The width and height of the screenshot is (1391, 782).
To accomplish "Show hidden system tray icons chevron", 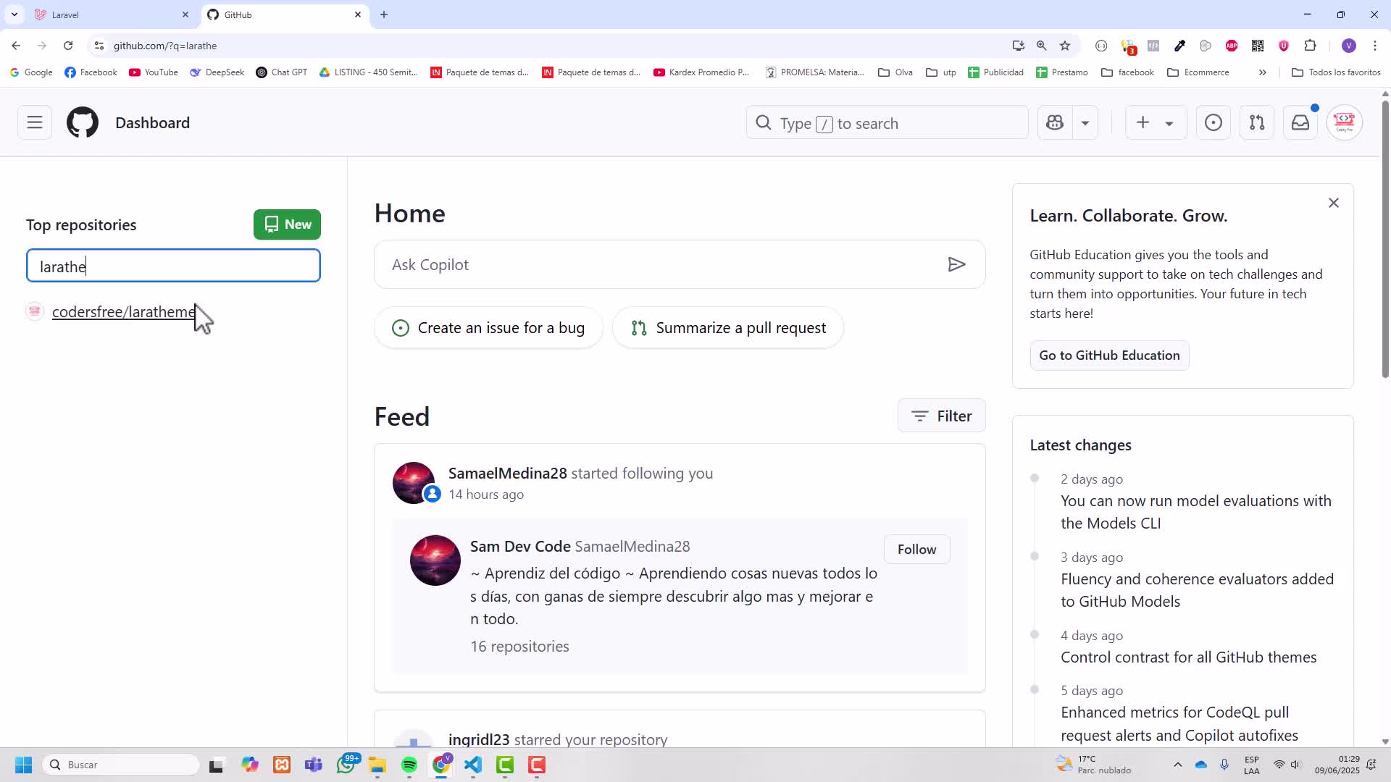I will [1177, 765].
